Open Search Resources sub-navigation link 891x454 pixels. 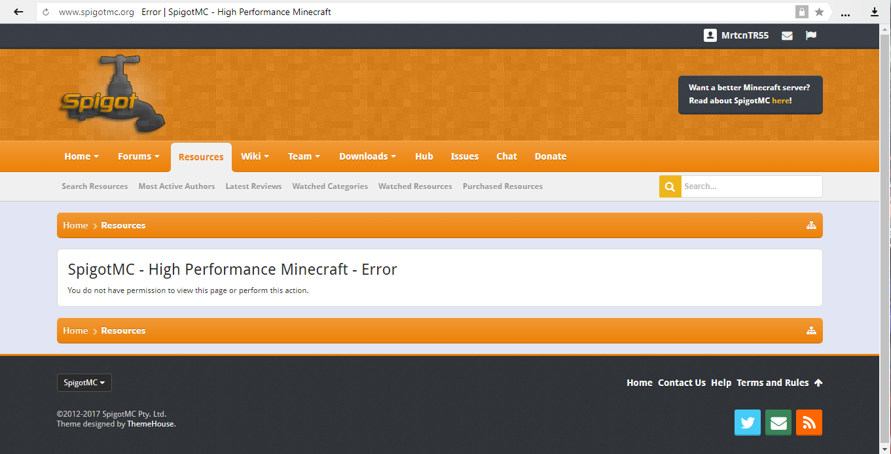click(x=95, y=186)
